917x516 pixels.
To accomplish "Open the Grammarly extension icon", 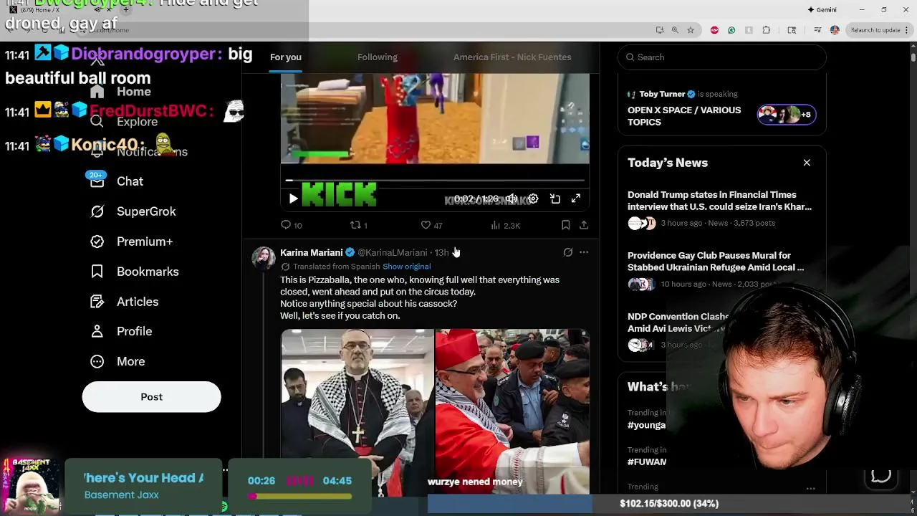I will pos(731,30).
